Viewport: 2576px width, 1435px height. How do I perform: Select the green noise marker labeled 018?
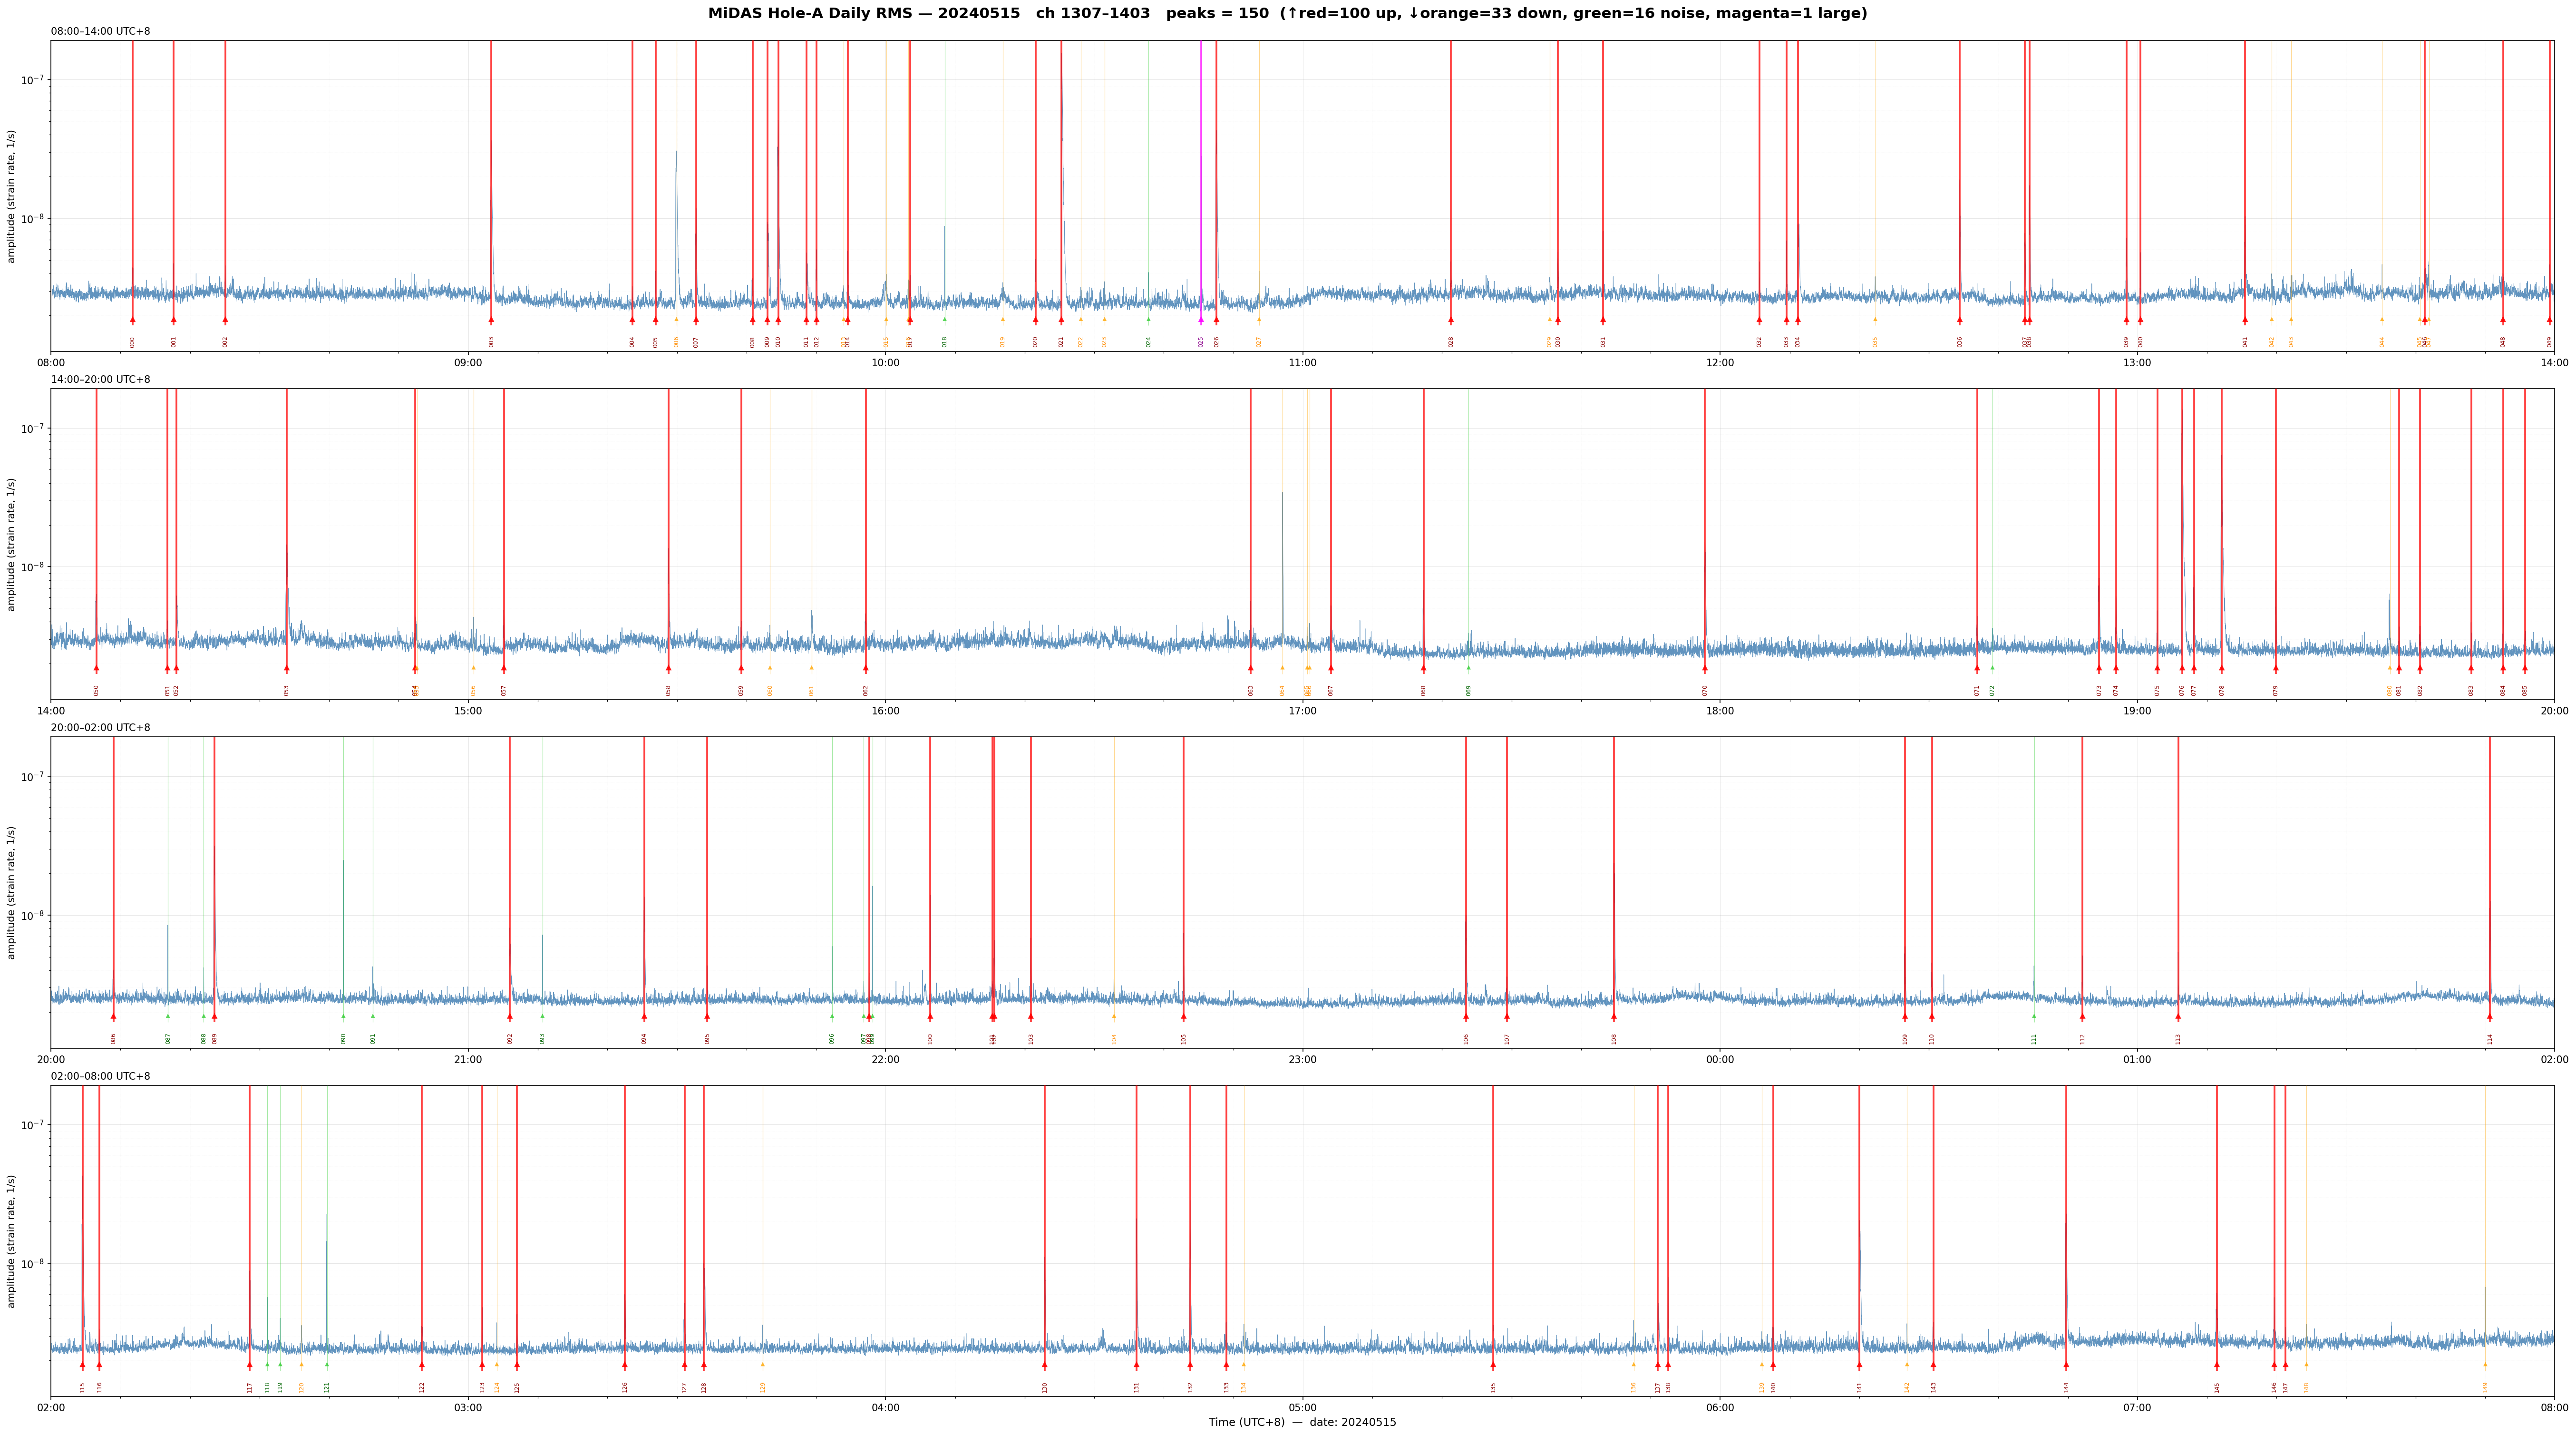944,319
